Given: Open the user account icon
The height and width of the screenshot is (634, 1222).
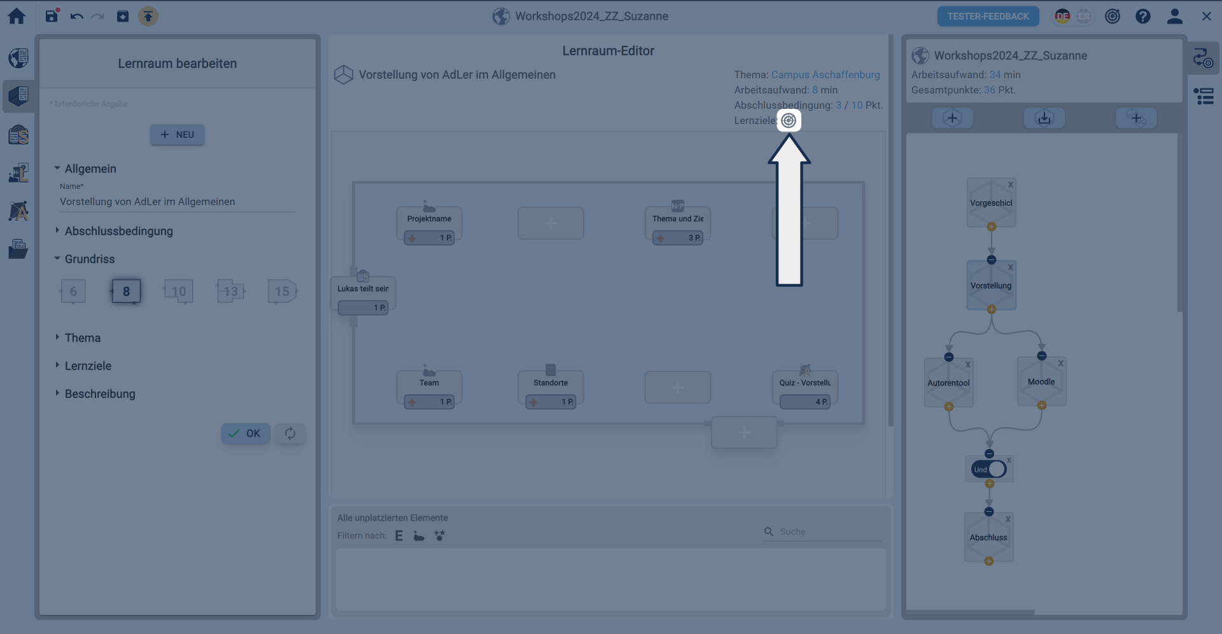Looking at the screenshot, I should click(1174, 17).
